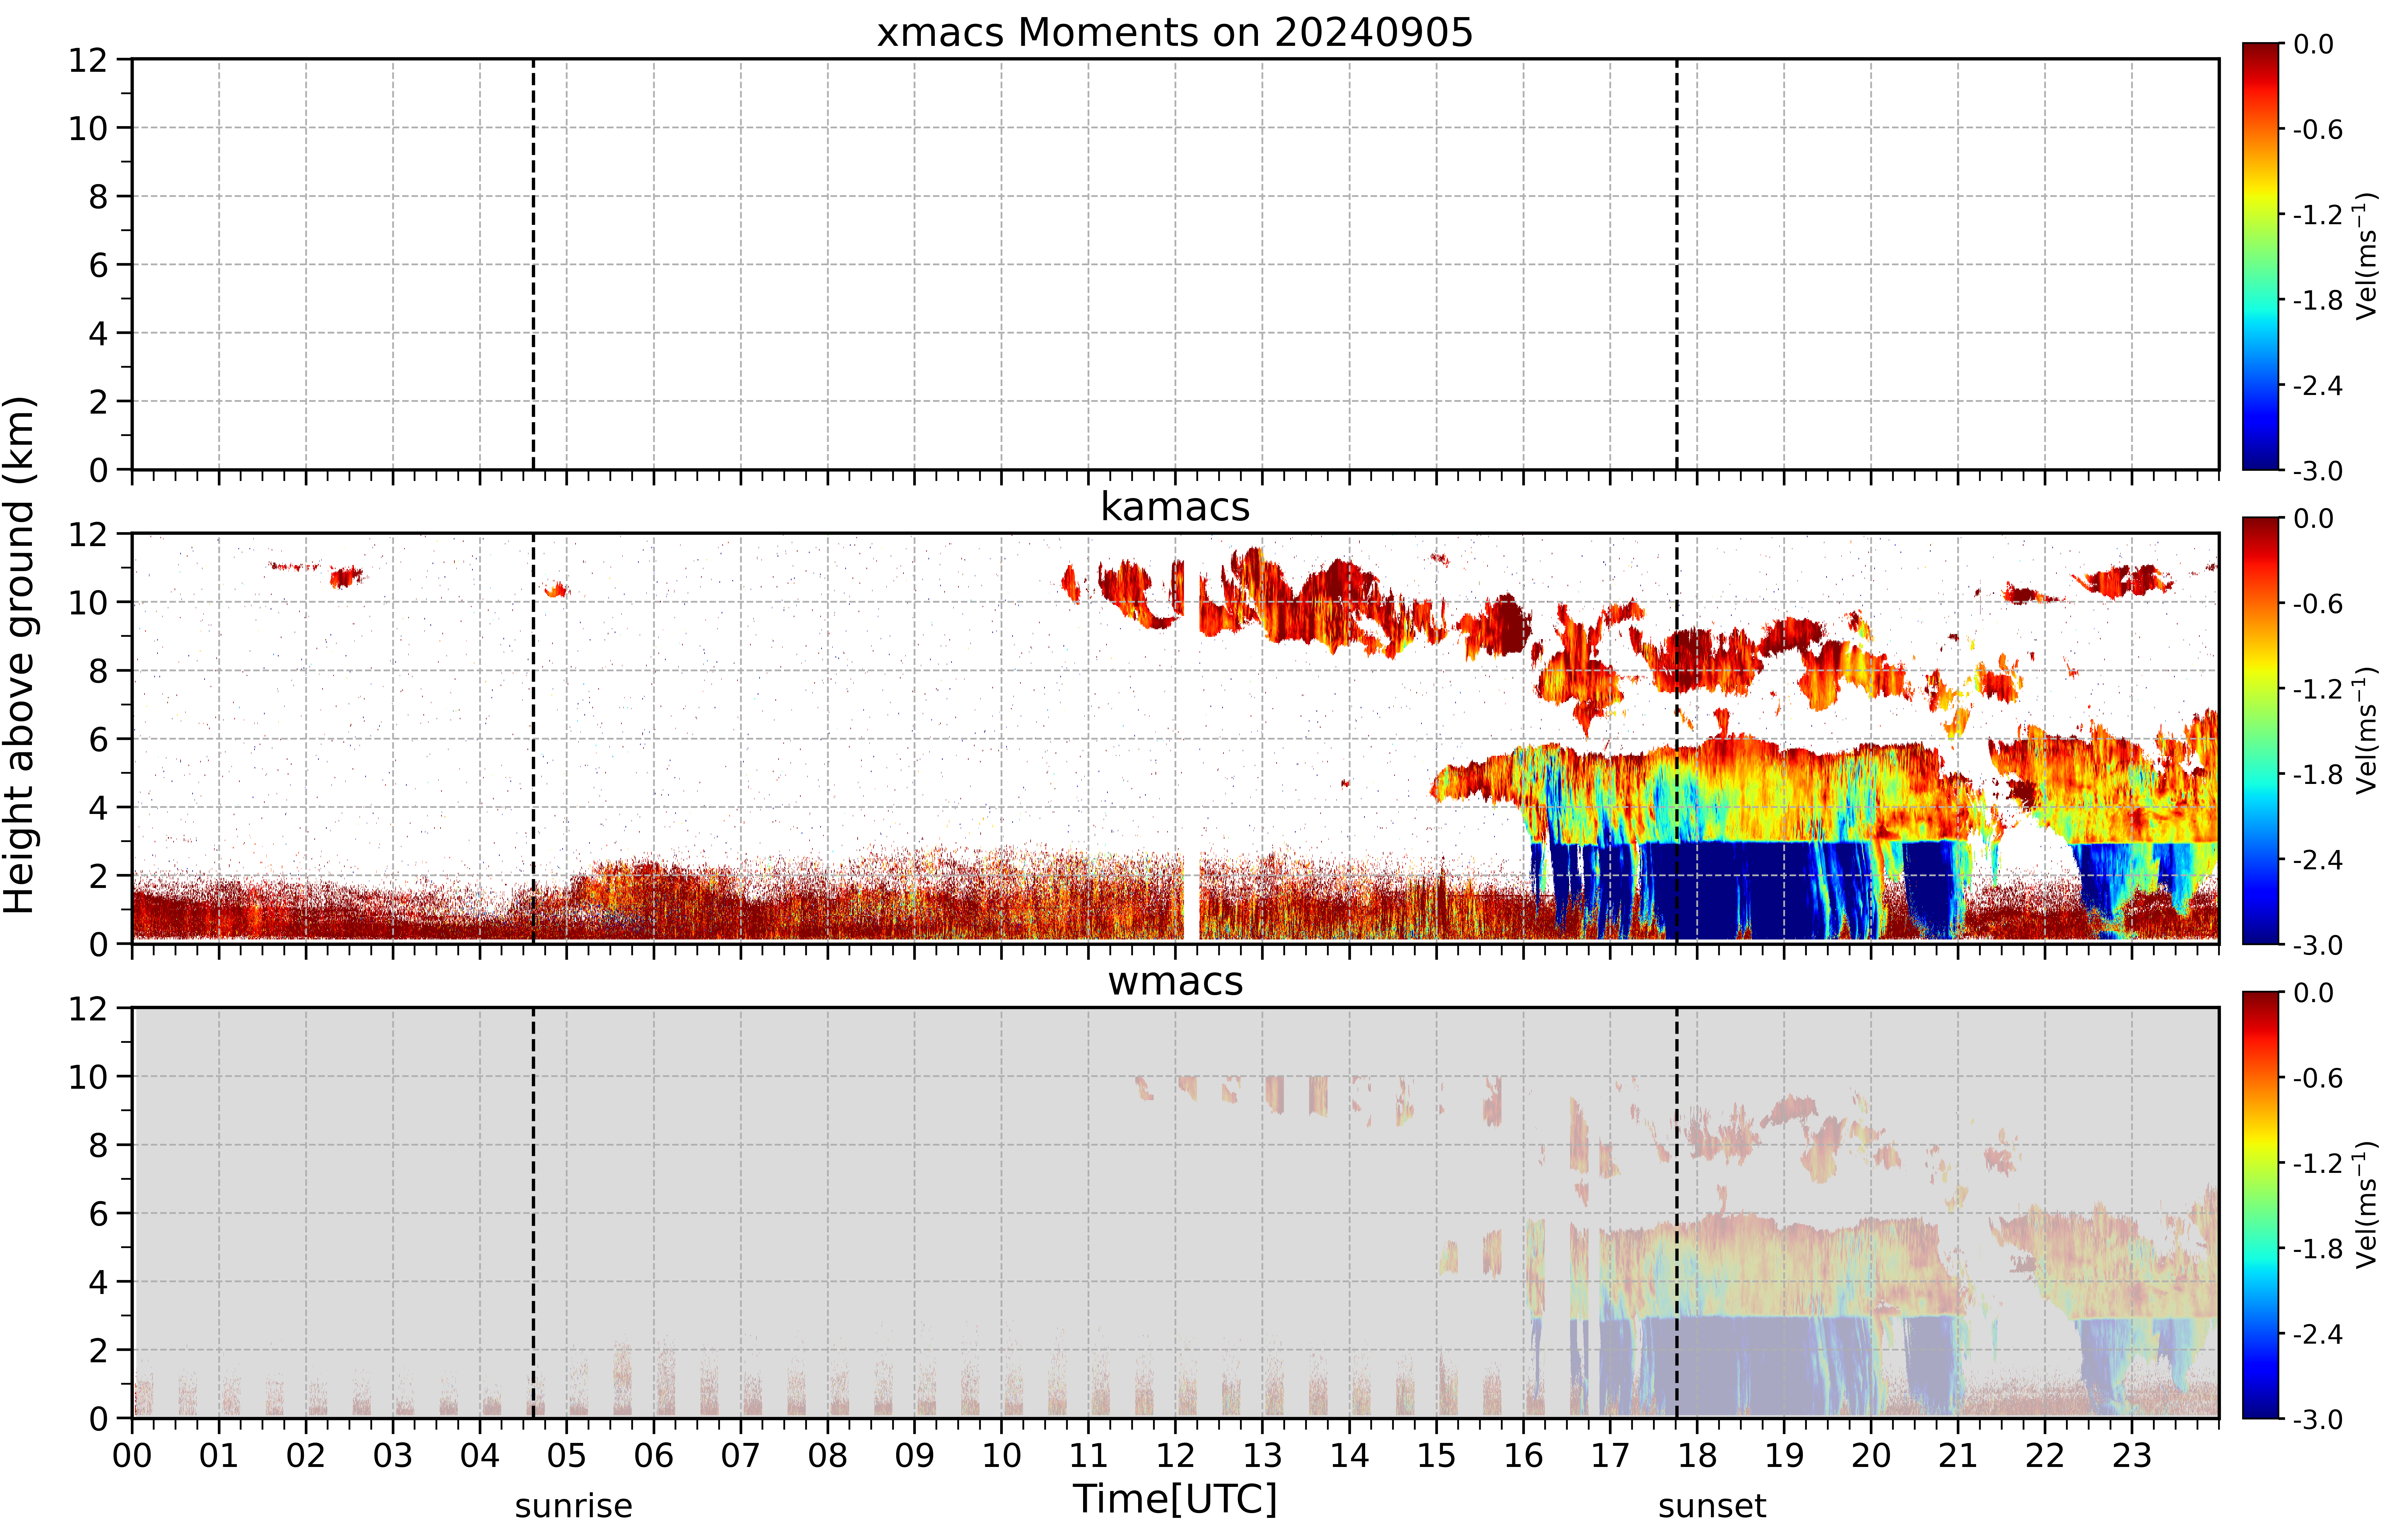Click the 'Vel(ms⁻¹)' label of wmacs colorbar

[2366, 1205]
